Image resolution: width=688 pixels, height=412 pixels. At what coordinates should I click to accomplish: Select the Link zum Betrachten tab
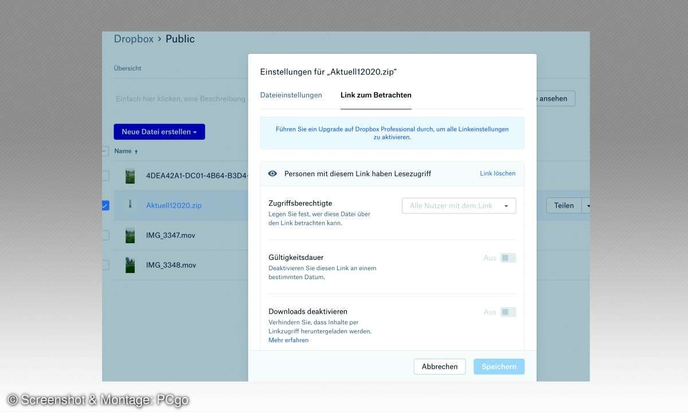376,95
